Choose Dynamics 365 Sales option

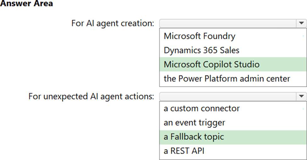point(201,50)
